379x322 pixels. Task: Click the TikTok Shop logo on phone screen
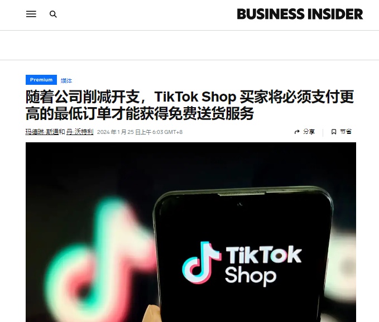pyautogui.click(x=242, y=264)
